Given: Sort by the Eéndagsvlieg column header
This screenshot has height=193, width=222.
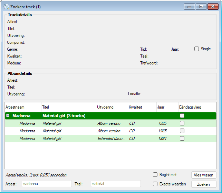Looking at the screenshot, I should pos(197,107).
